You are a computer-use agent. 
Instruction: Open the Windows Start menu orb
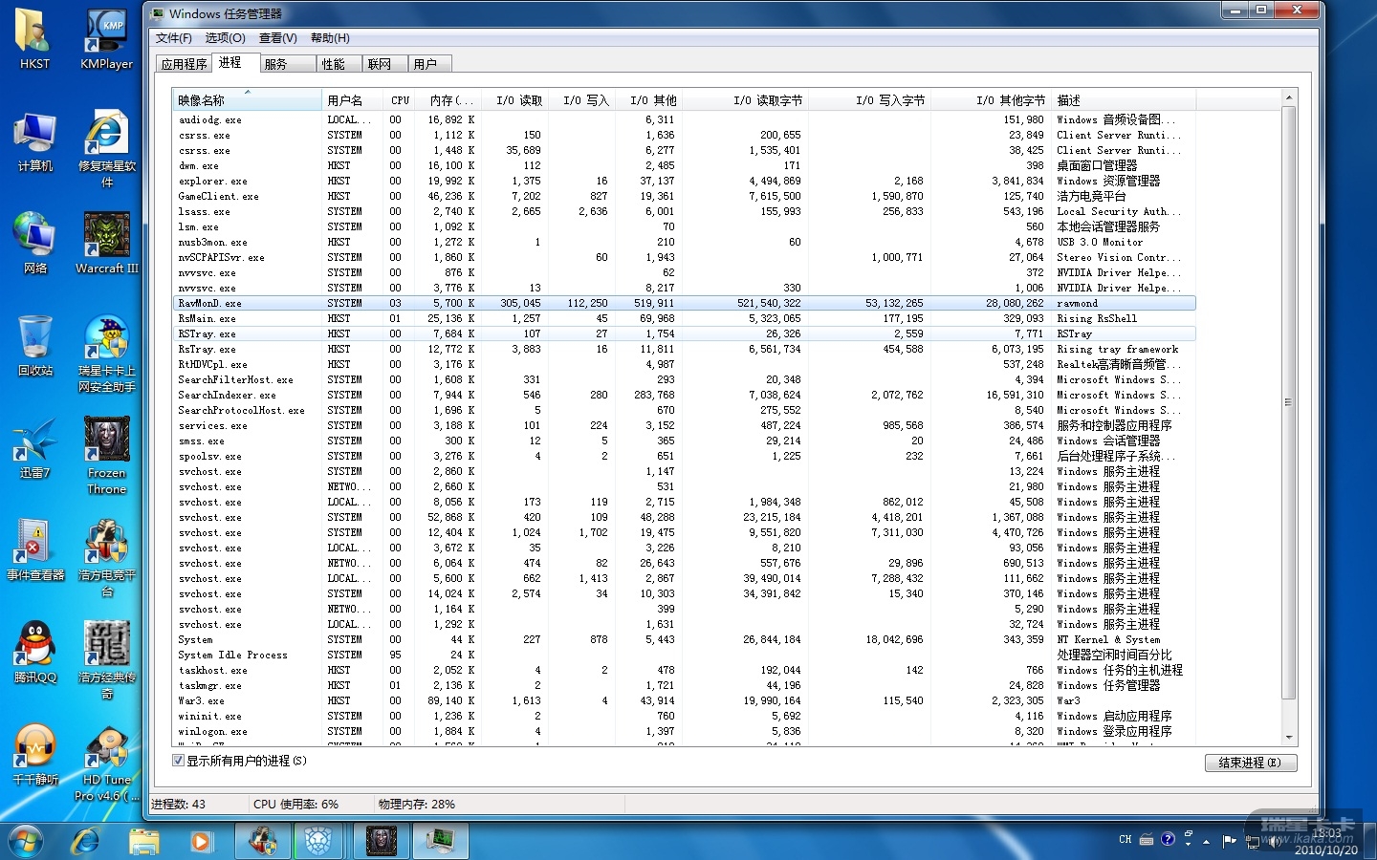(26, 841)
